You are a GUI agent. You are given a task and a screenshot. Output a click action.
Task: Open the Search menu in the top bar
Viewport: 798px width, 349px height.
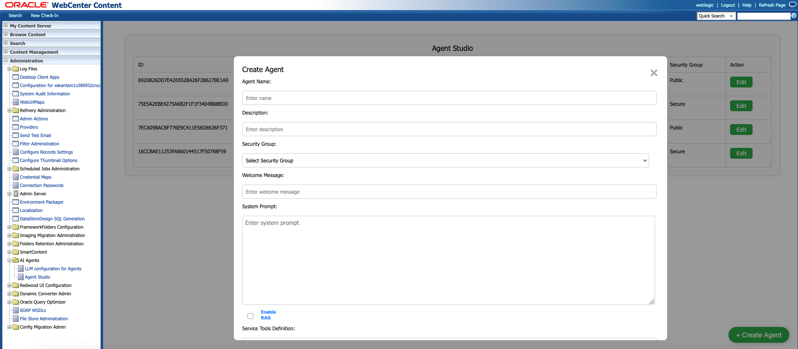coord(15,15)
